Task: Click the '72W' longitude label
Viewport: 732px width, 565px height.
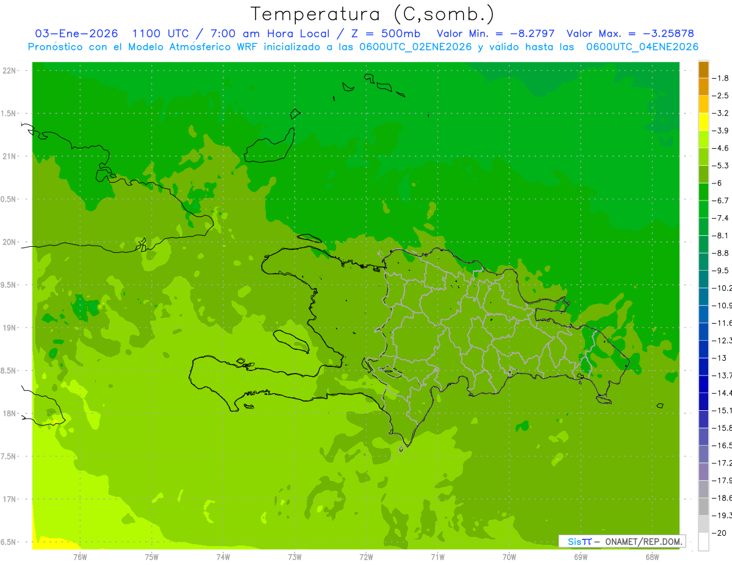Action: [366, 557]
